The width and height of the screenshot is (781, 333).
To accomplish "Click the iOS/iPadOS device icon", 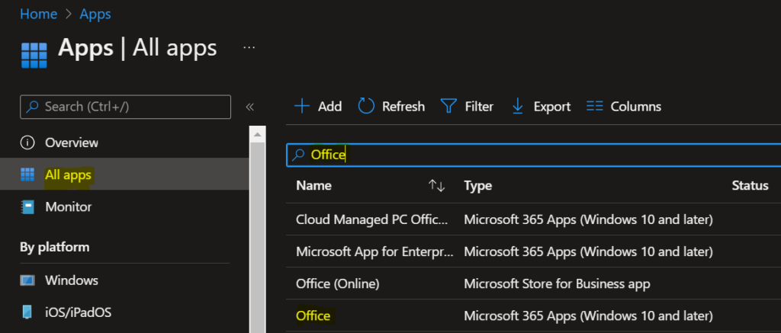I will (27, 312).
